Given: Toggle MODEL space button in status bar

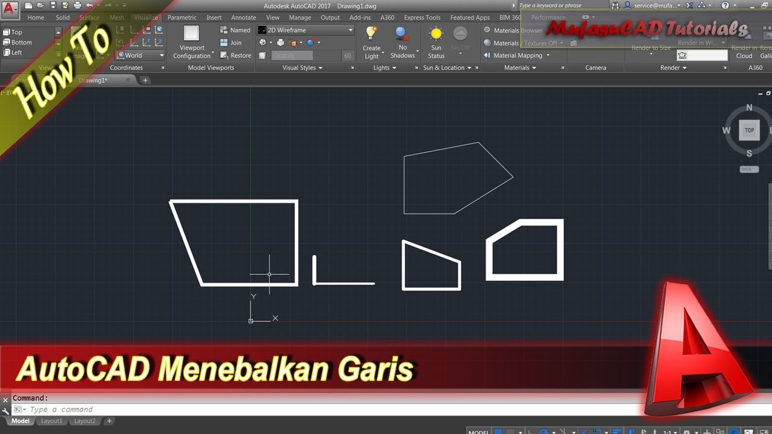Looking at the screenshot, I should pos(478,432).
